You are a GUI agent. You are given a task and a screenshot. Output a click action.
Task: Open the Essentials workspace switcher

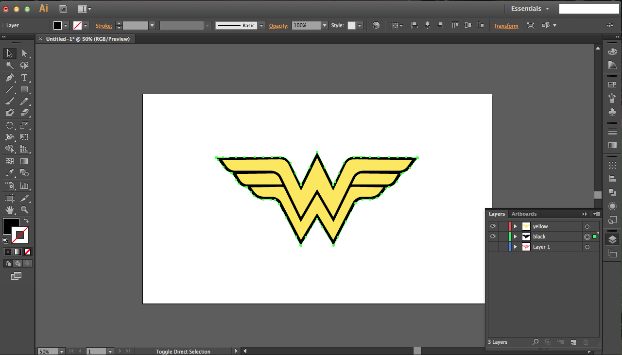pos(530,9)
